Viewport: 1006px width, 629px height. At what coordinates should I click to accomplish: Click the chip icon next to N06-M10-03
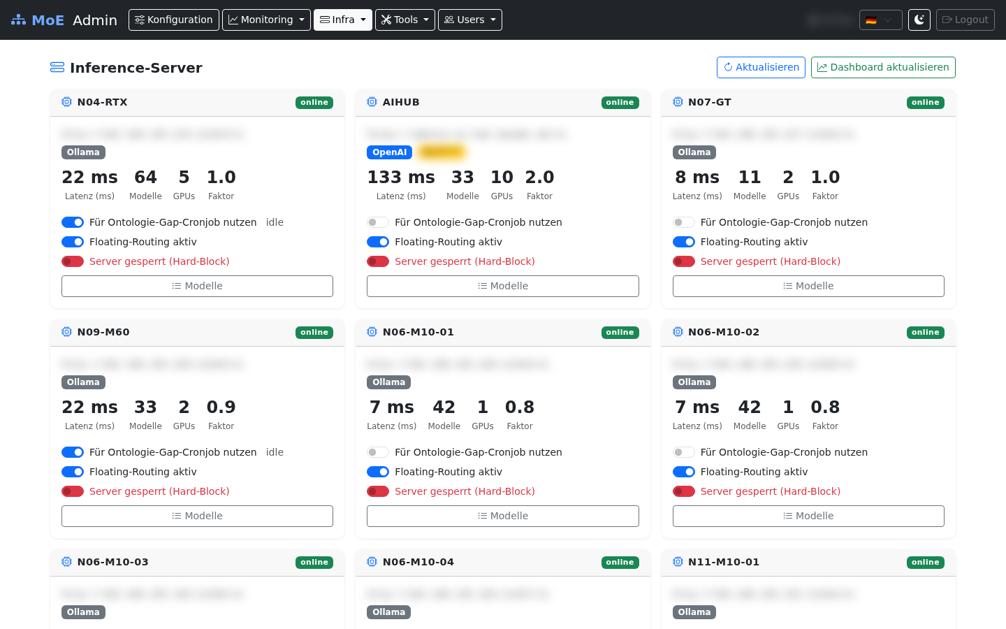pyautogui.click(x=67, y=562)
